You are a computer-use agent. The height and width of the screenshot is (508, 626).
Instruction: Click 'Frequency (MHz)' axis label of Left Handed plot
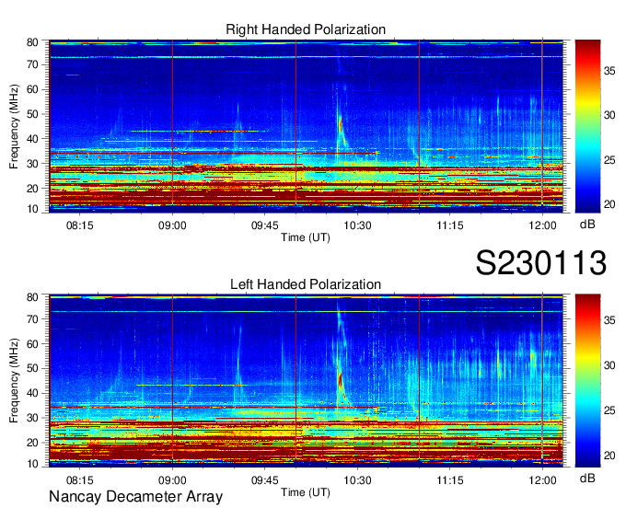coord(14,381)
